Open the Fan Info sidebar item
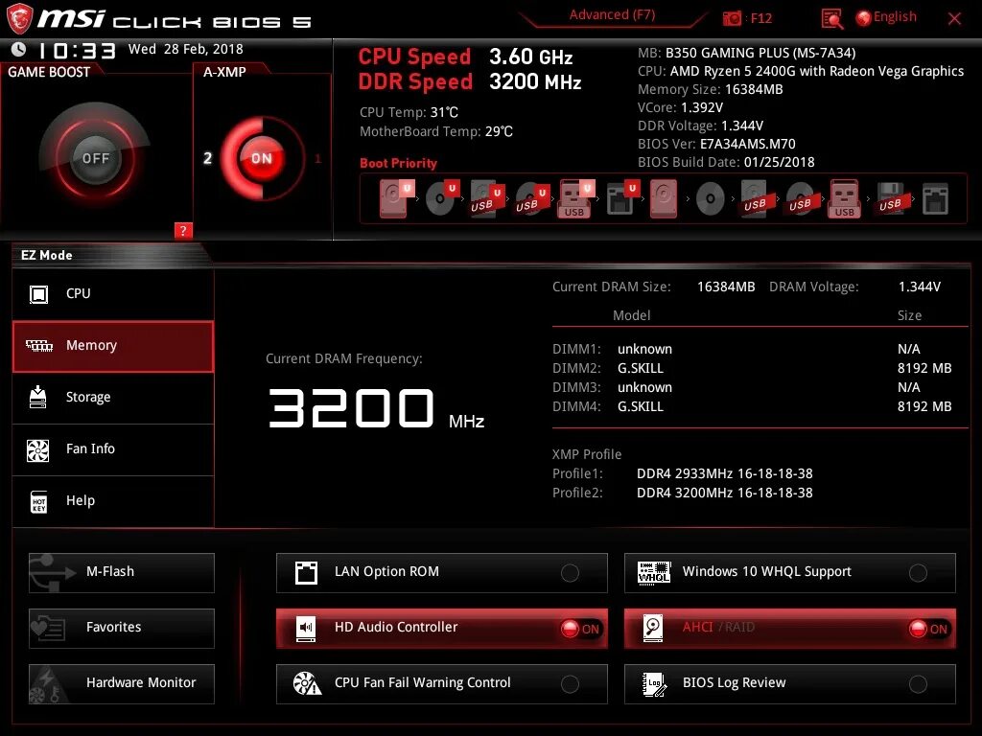The image size is (982, 736). pos(113,449)
